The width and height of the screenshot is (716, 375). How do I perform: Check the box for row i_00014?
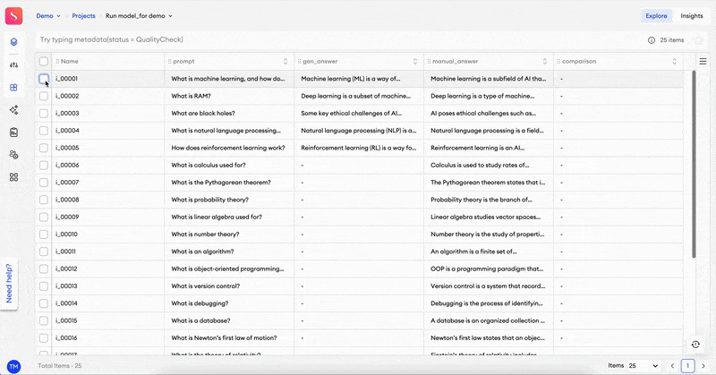click(x=43, y=303)
